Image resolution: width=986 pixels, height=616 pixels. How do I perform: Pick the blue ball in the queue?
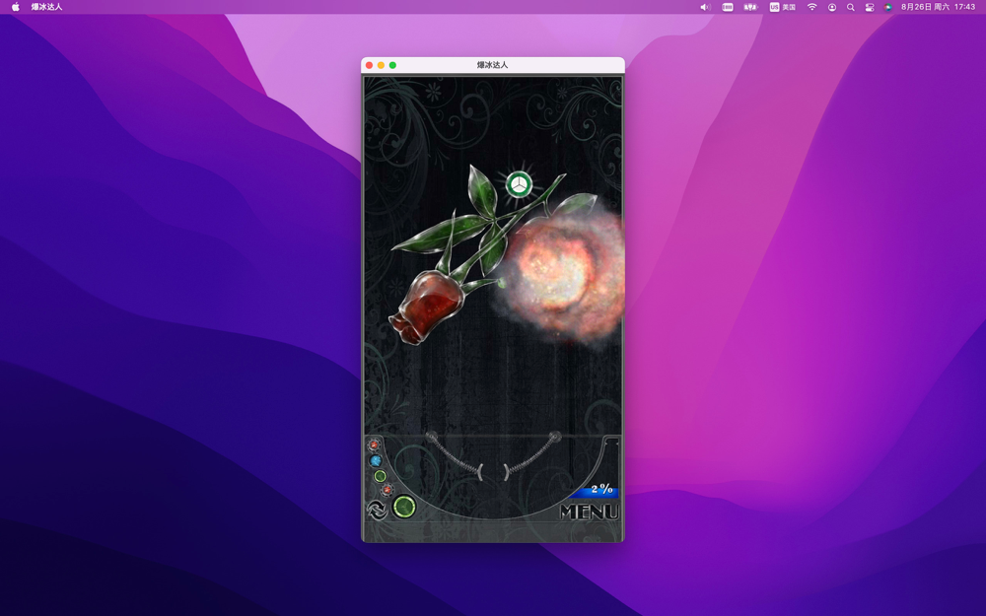376,460
